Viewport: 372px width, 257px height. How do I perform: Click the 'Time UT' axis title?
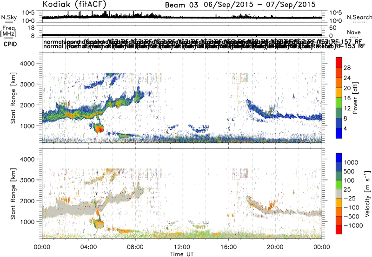(x=182, y=254)
